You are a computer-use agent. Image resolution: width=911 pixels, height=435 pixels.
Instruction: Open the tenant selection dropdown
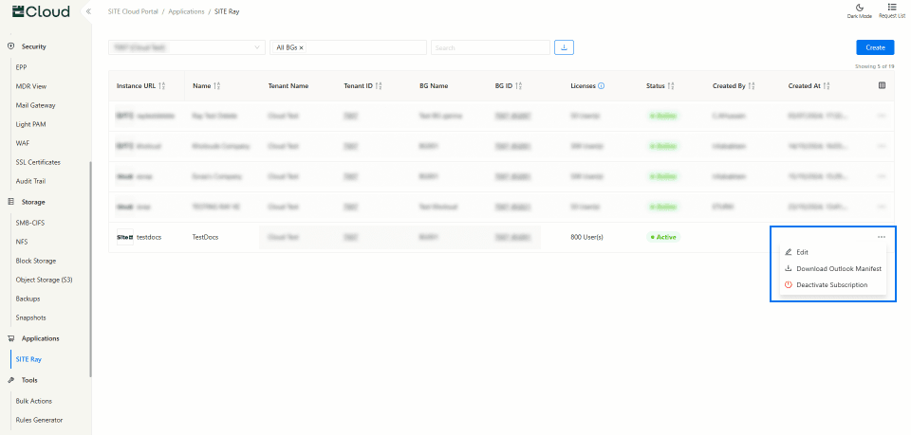coord(187,47)
